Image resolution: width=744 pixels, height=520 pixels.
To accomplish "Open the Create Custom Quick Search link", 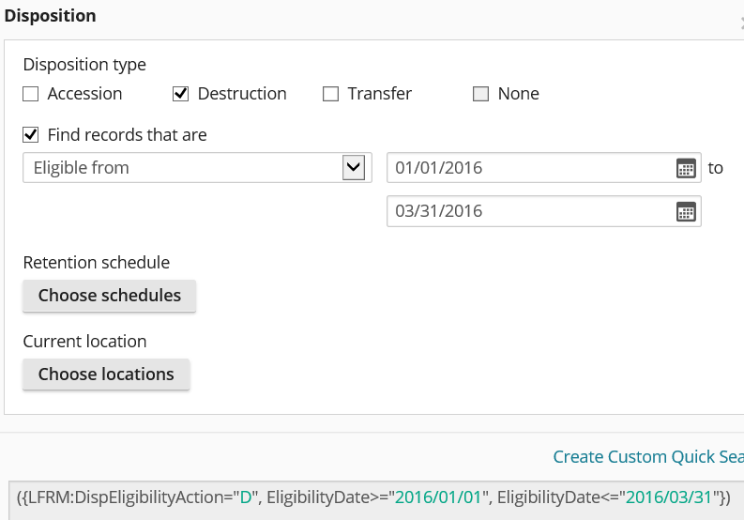I will coord(648,457).
